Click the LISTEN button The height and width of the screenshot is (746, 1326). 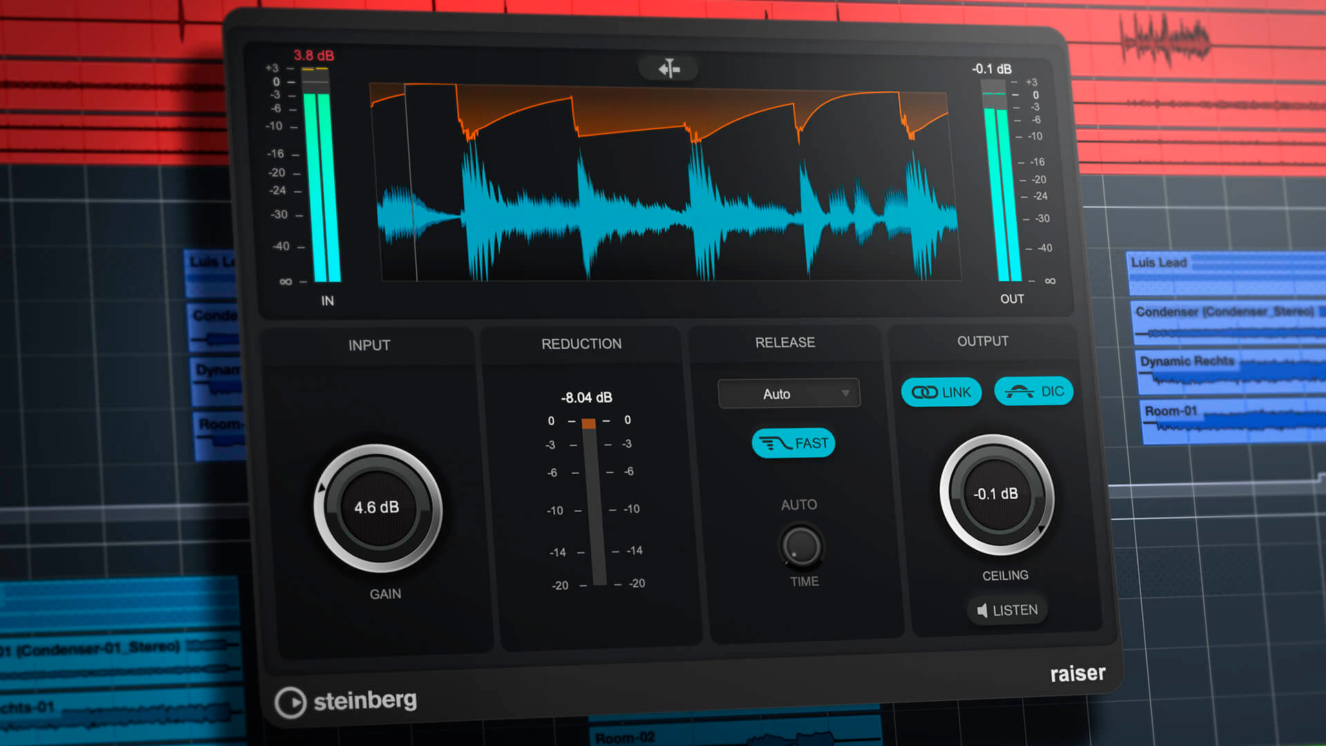click(1007, 610)
